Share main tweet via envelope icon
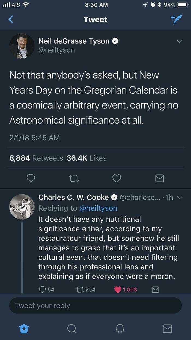The height and width of the screenshot is (340, 191). (x=159, y=178)
